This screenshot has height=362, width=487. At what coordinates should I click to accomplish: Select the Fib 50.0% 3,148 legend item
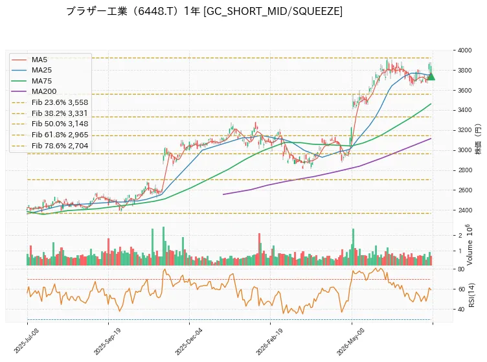point(50,124)
